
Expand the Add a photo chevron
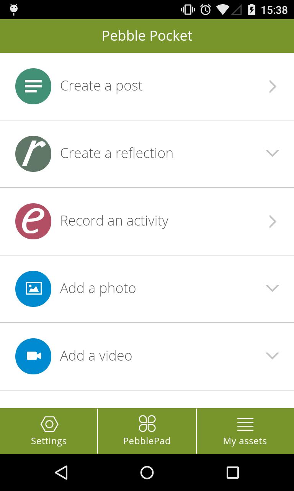point(272,288)
